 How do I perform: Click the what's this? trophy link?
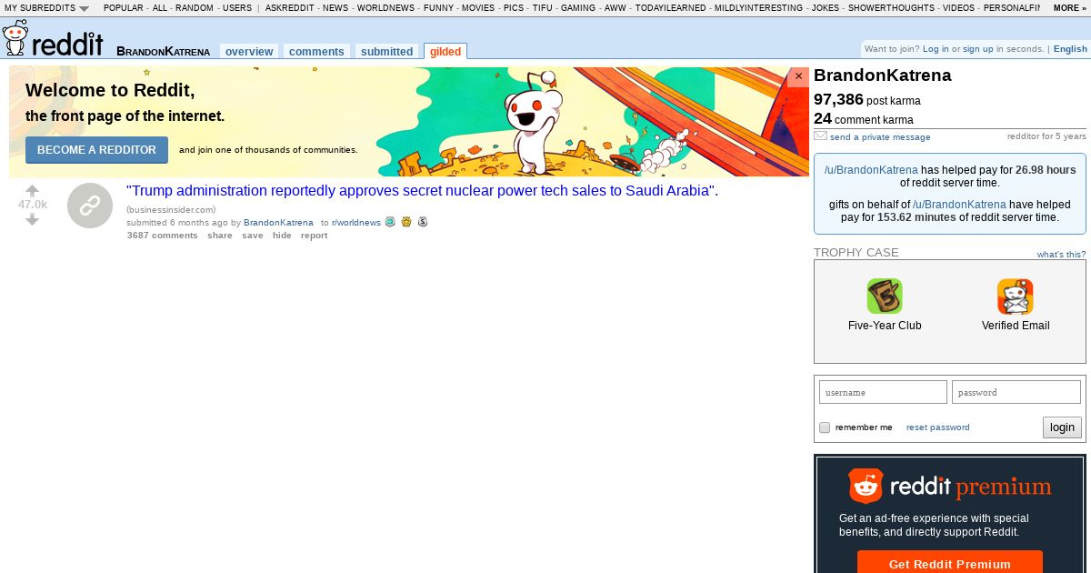(1061, 255)
